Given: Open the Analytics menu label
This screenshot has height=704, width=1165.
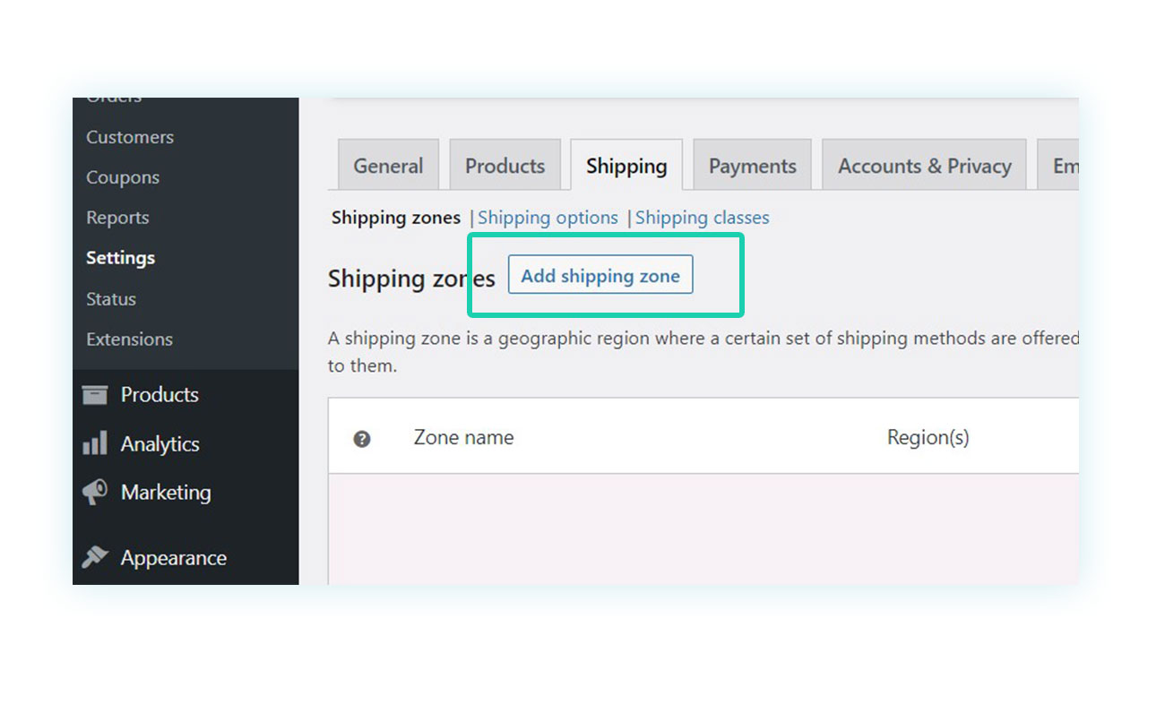Looking at the screenshot, I should point(160,443).
